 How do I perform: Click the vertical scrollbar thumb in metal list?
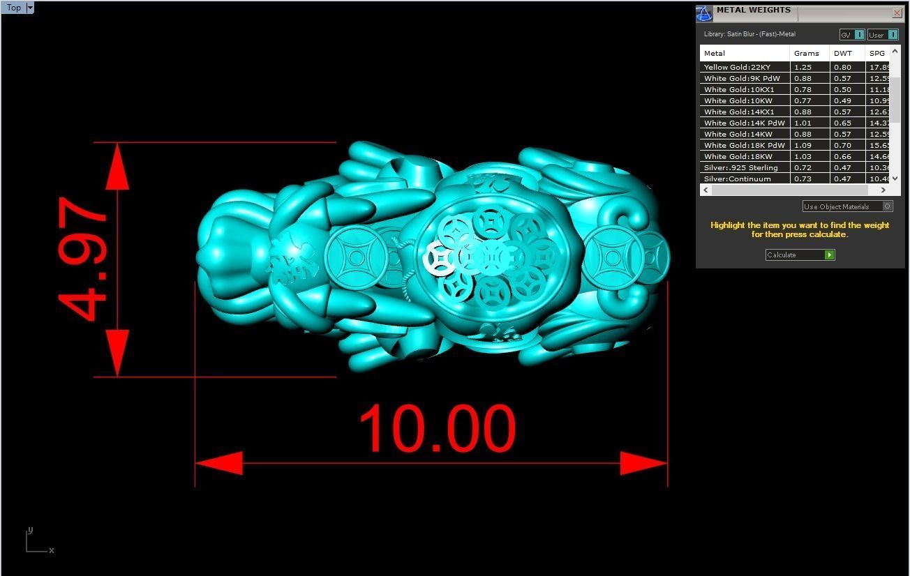point(895,99)
